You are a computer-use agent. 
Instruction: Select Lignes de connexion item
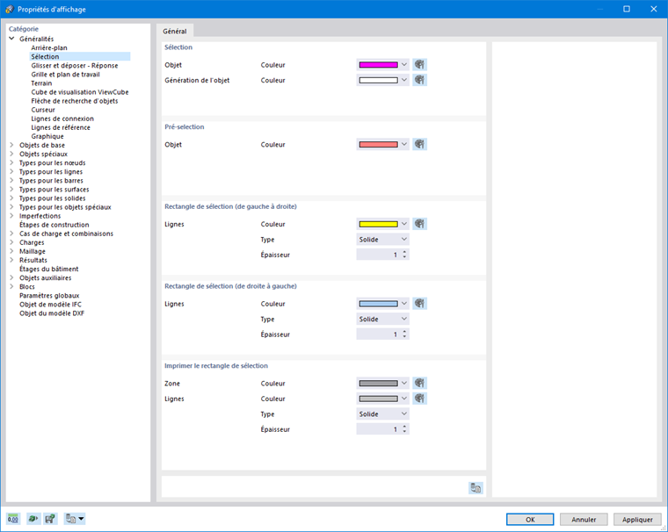click(x=62, y=119)
